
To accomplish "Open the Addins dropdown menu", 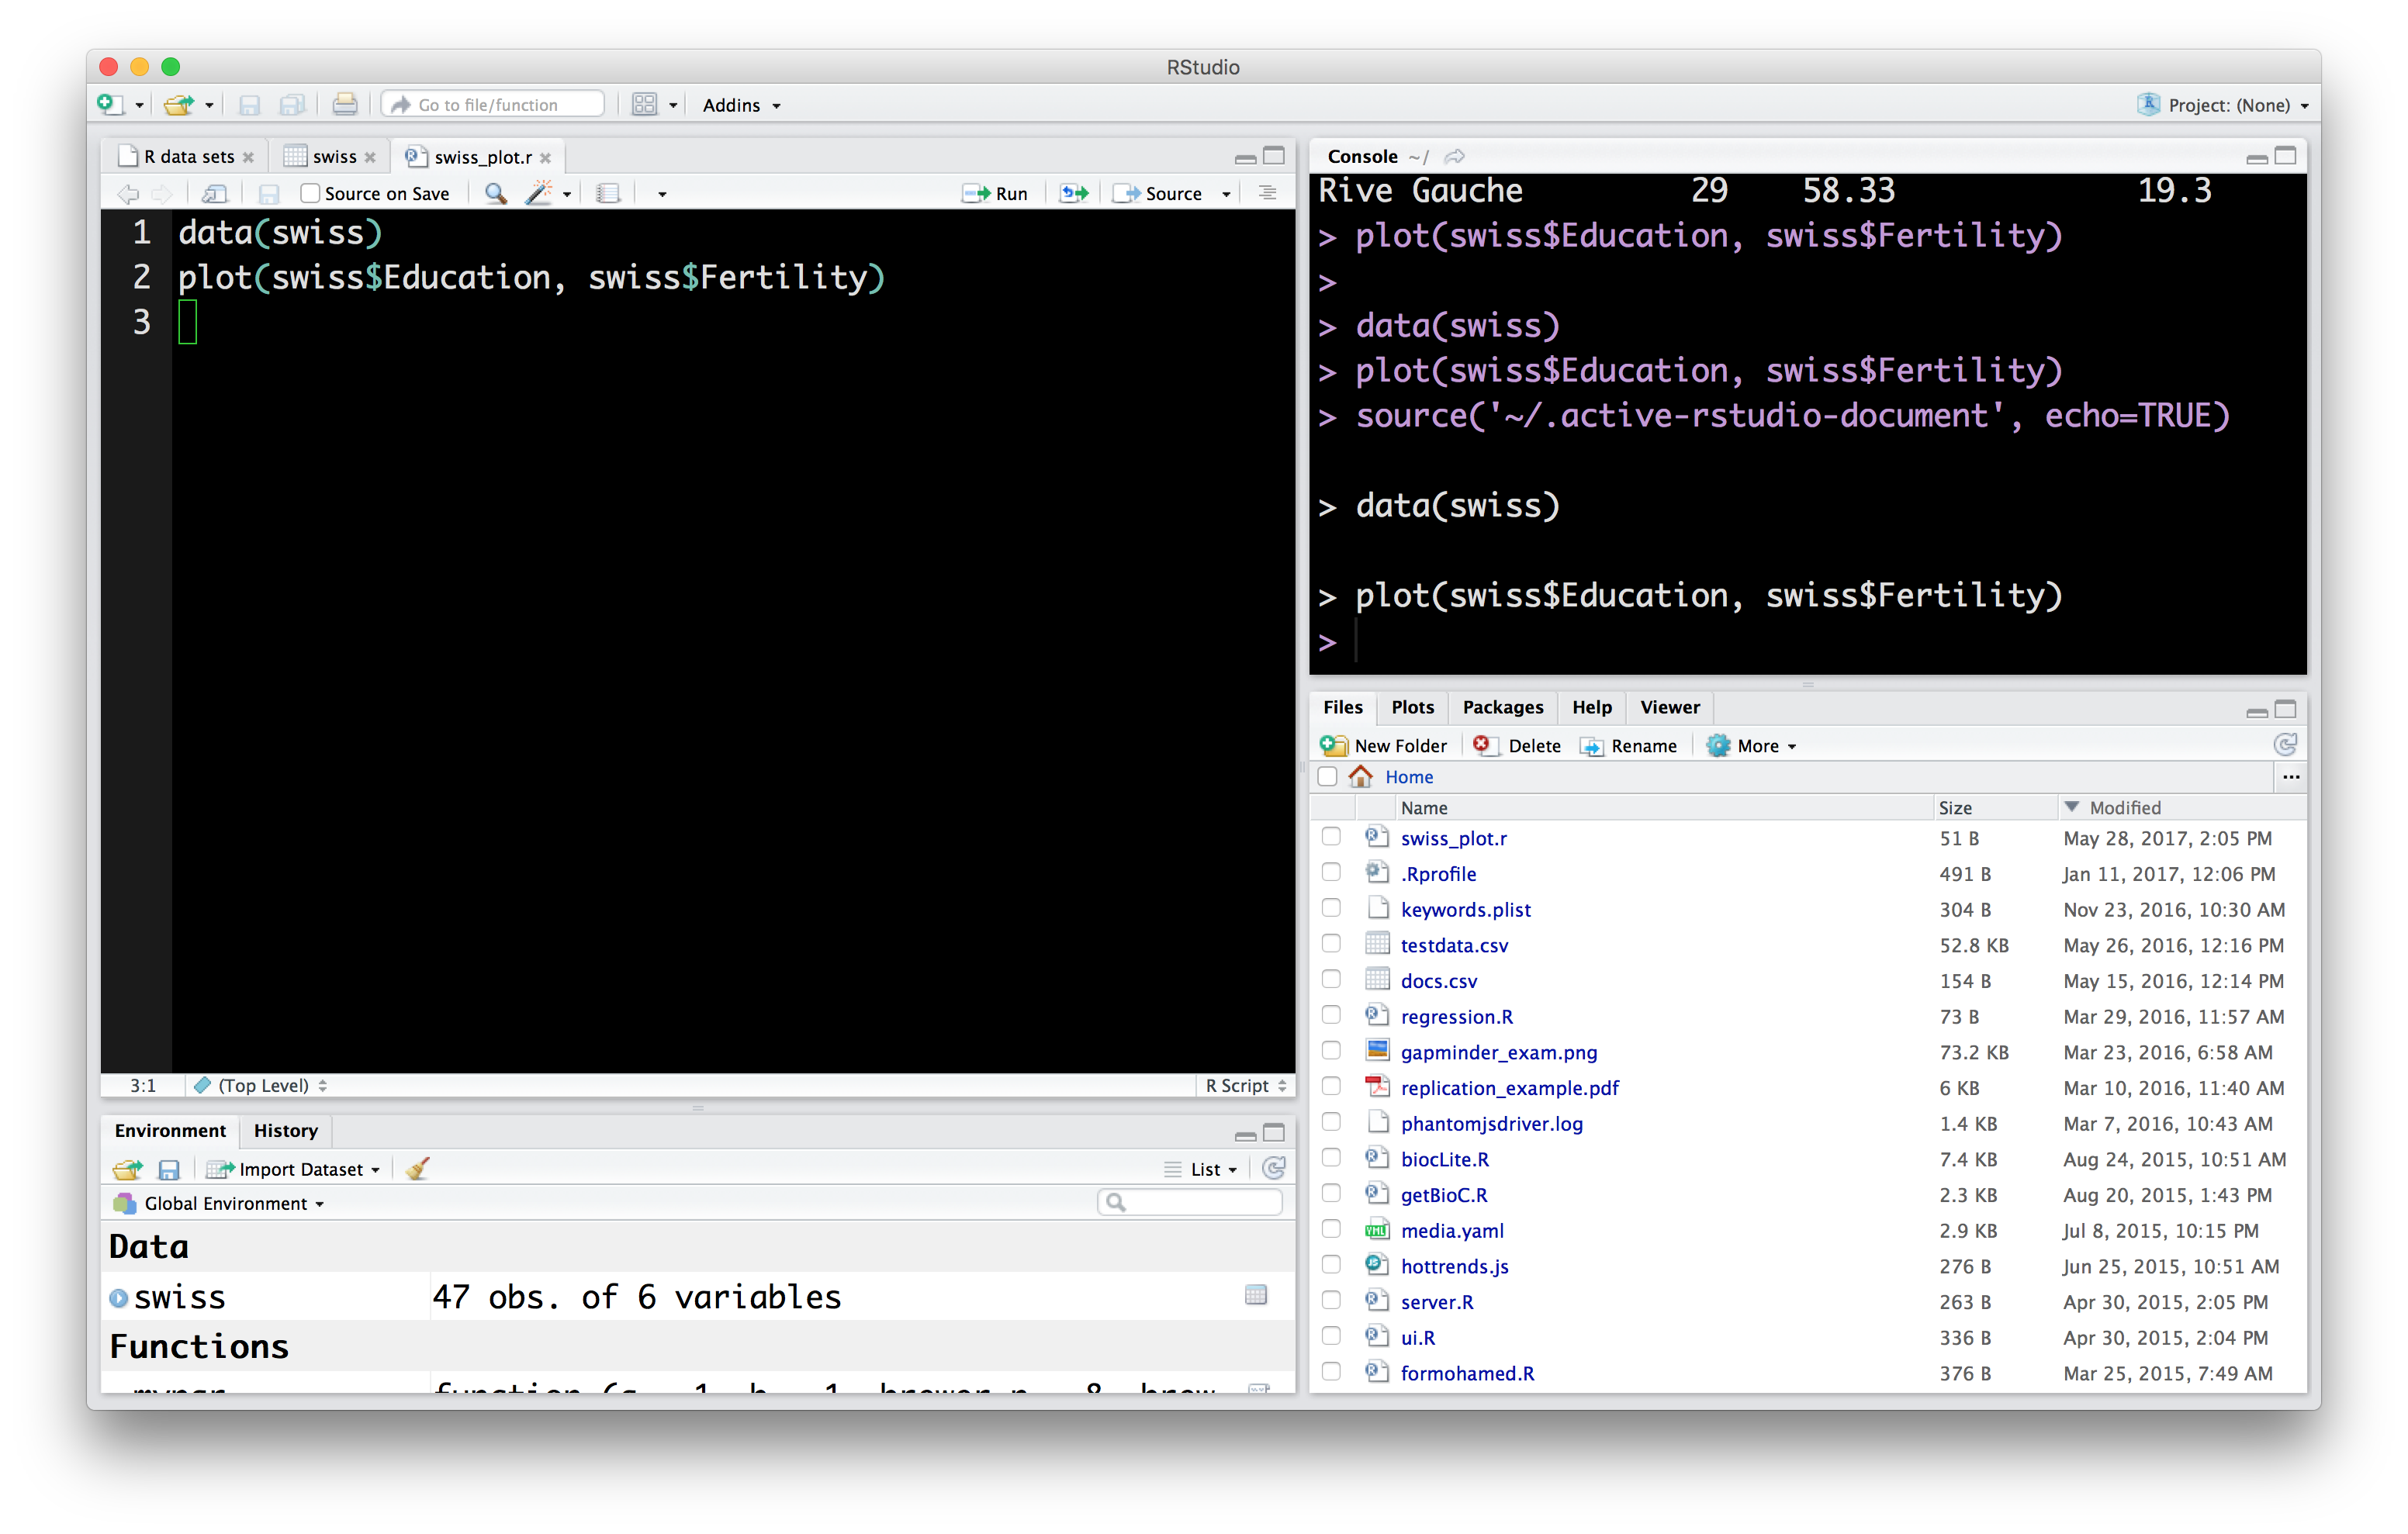I will 741,105.
